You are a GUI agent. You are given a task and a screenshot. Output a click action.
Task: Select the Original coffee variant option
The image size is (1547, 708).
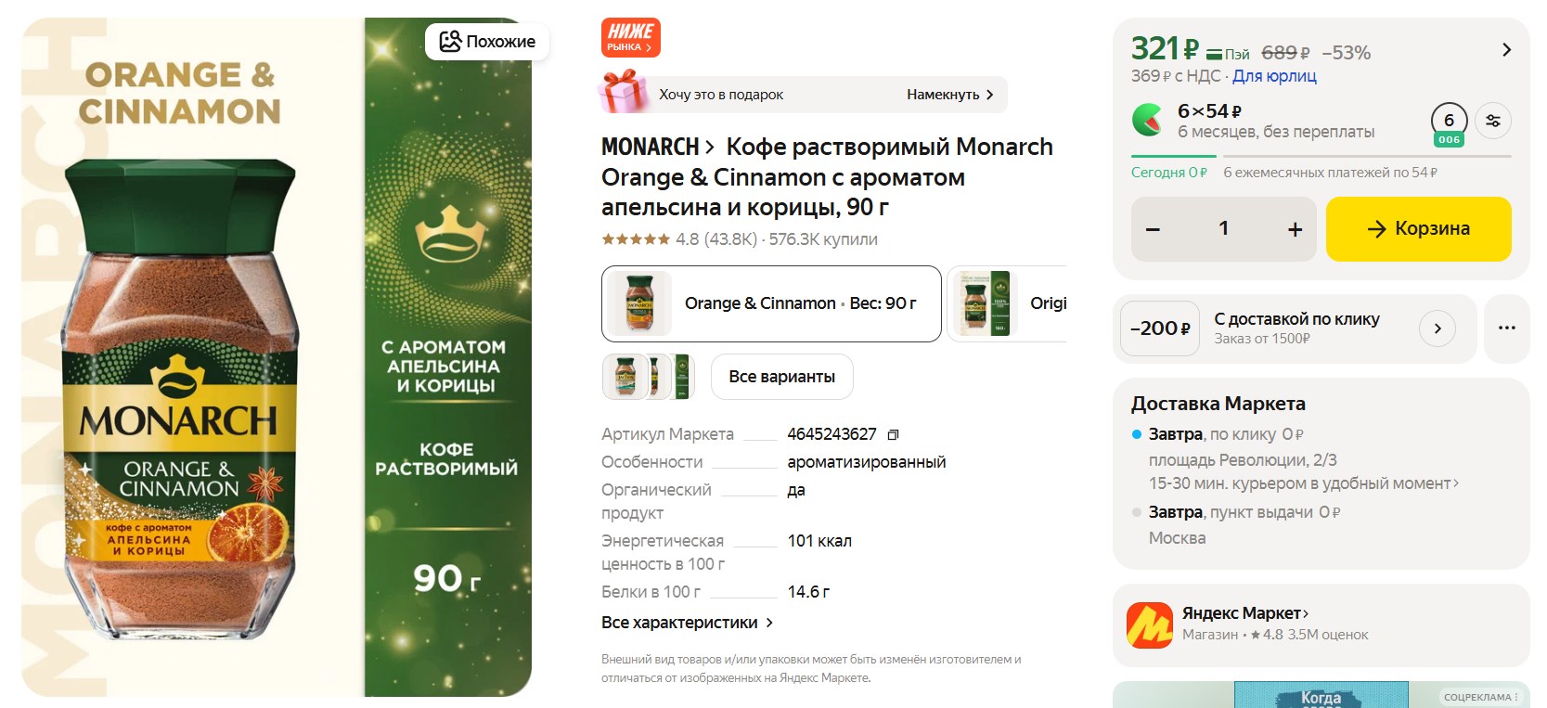click(1008, 303)
